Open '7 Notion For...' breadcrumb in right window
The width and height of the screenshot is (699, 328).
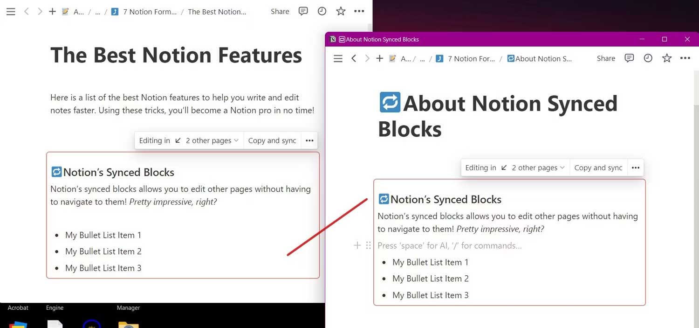466,58
